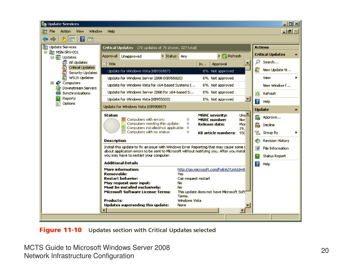
Task: Select Windows Vista for x64-based Systems update
Action: click(173, 85)
